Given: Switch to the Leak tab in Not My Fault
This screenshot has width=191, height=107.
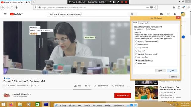Looking at the screenshot, I should coord(147,23).
